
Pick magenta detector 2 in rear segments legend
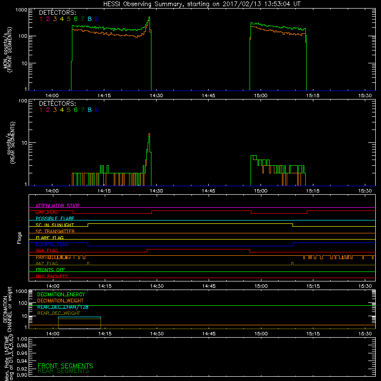point(48,110)
